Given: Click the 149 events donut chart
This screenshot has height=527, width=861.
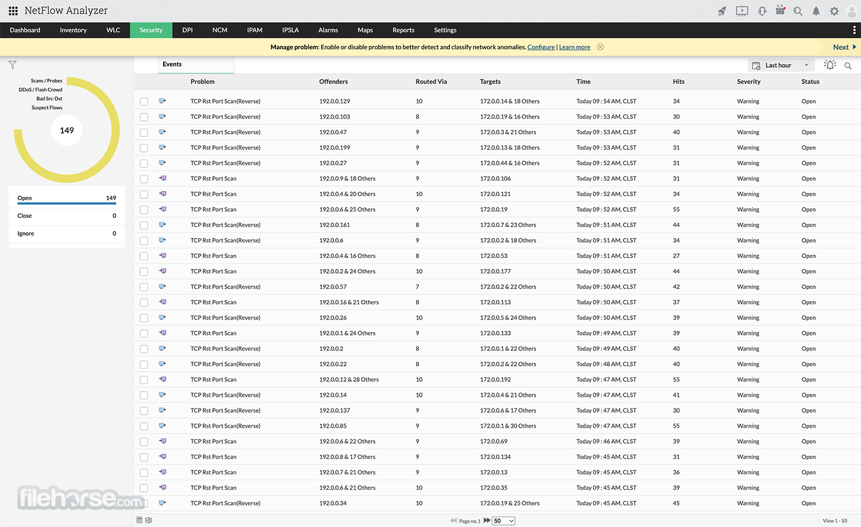Looking at the screenshot, I should 67,130.
